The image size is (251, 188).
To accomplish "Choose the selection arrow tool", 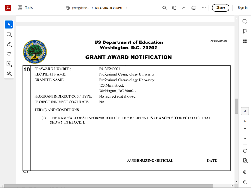I will pos(9,24).
